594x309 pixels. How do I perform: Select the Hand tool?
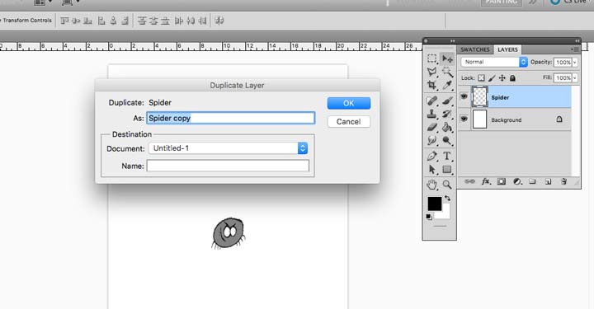(431, 185)
